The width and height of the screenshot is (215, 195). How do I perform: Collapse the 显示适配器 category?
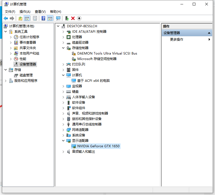(63, 140)
